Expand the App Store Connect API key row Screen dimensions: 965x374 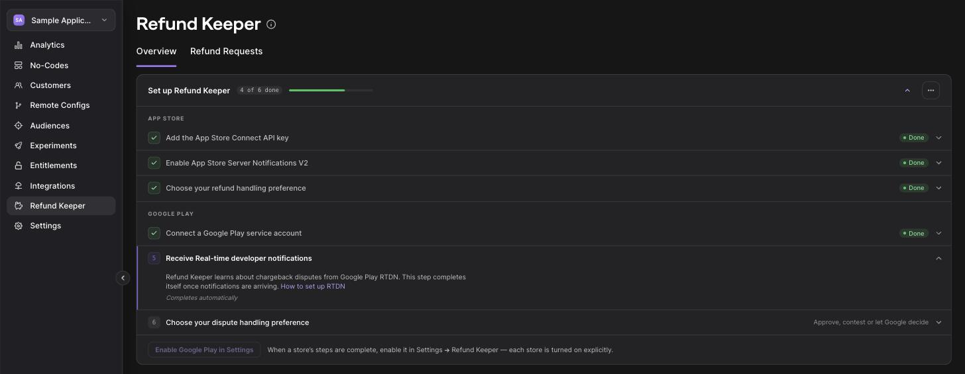click(x=938, y=138)
